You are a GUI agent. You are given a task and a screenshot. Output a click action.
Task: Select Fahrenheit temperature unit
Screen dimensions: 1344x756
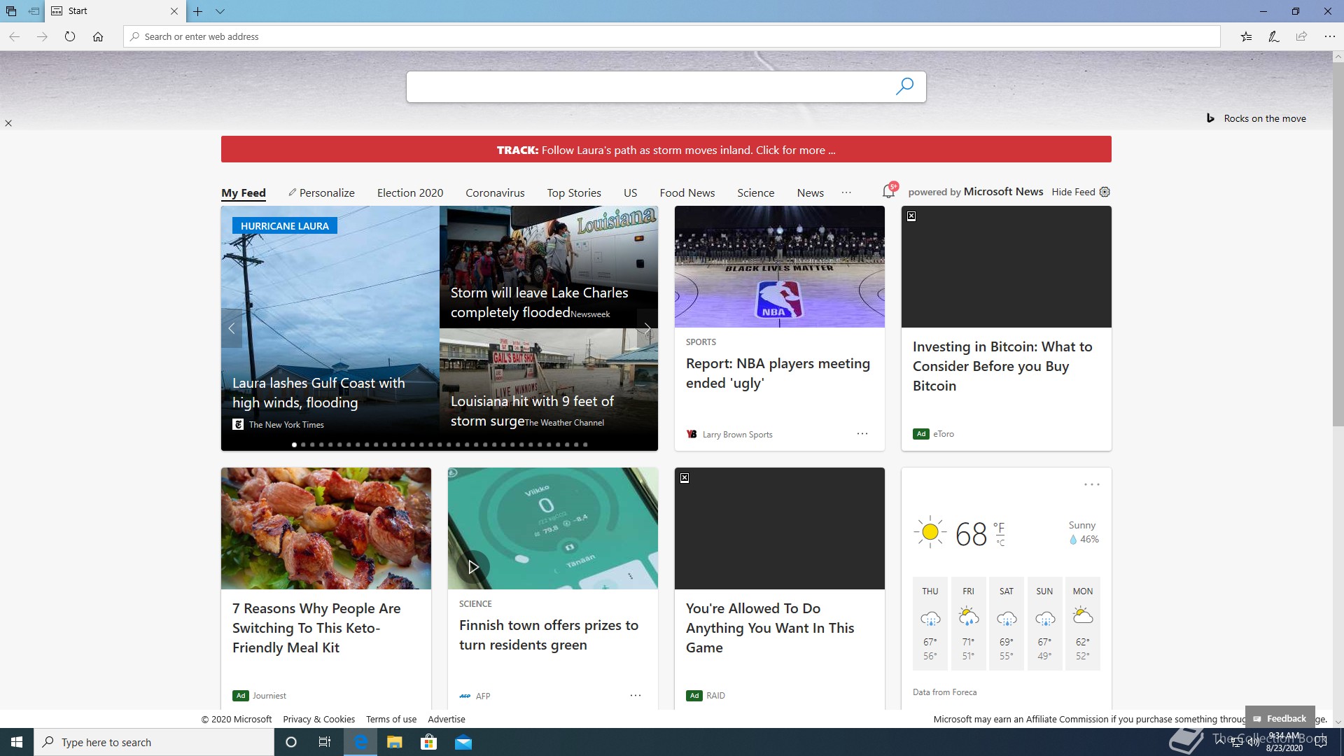(x=999, y=528)
